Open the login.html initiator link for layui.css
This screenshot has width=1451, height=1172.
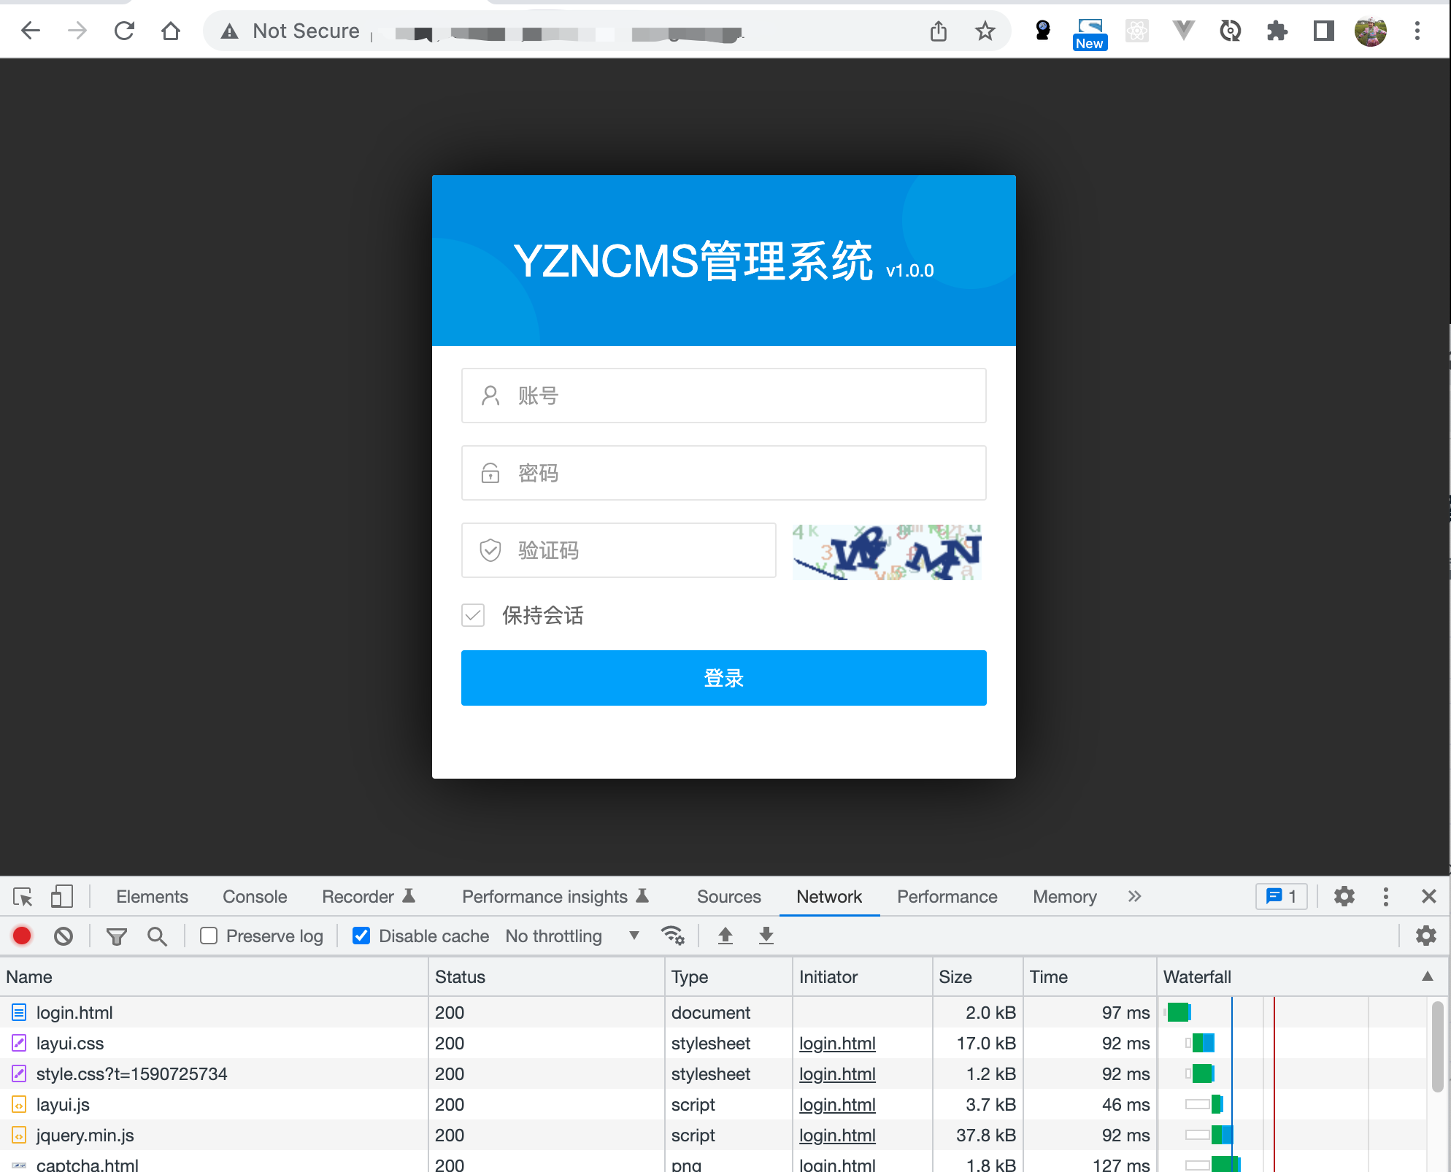click(836, 1043)
